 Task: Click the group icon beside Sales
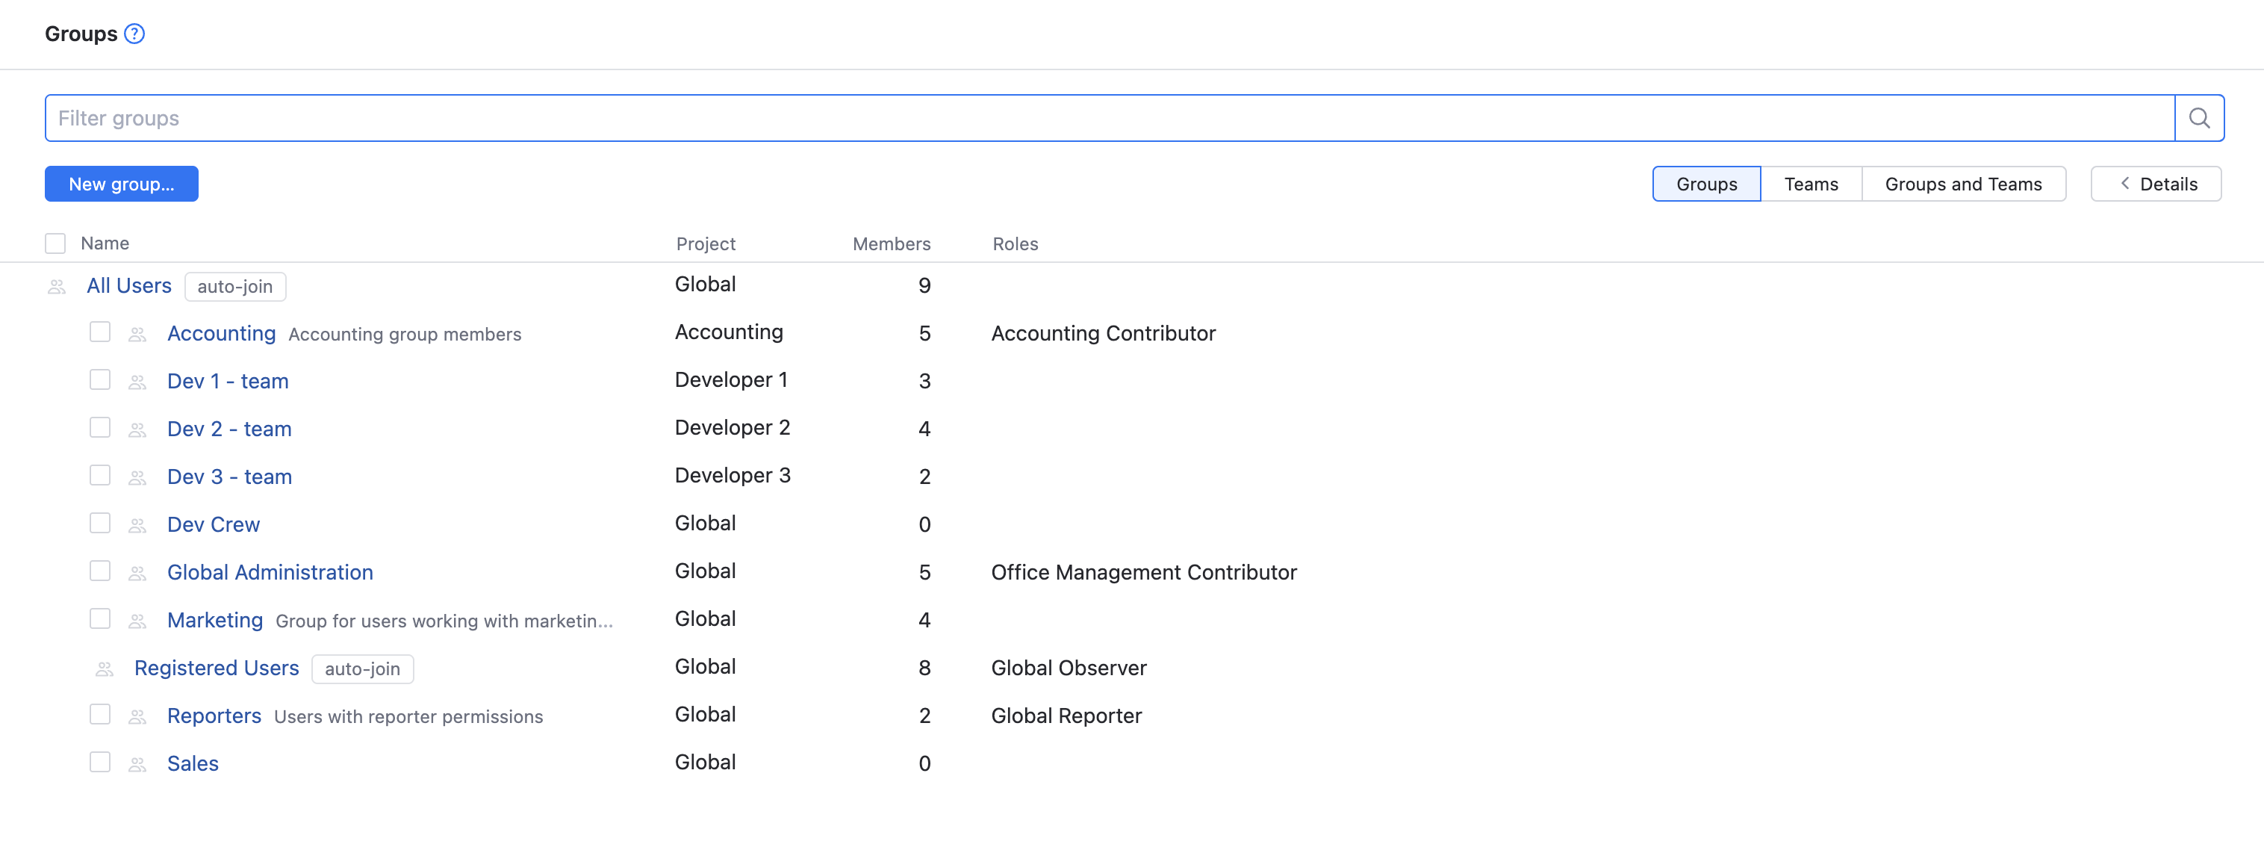(137, 764)
